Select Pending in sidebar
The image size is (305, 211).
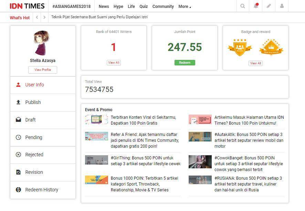pyautogui.click(x=43, y=137)
